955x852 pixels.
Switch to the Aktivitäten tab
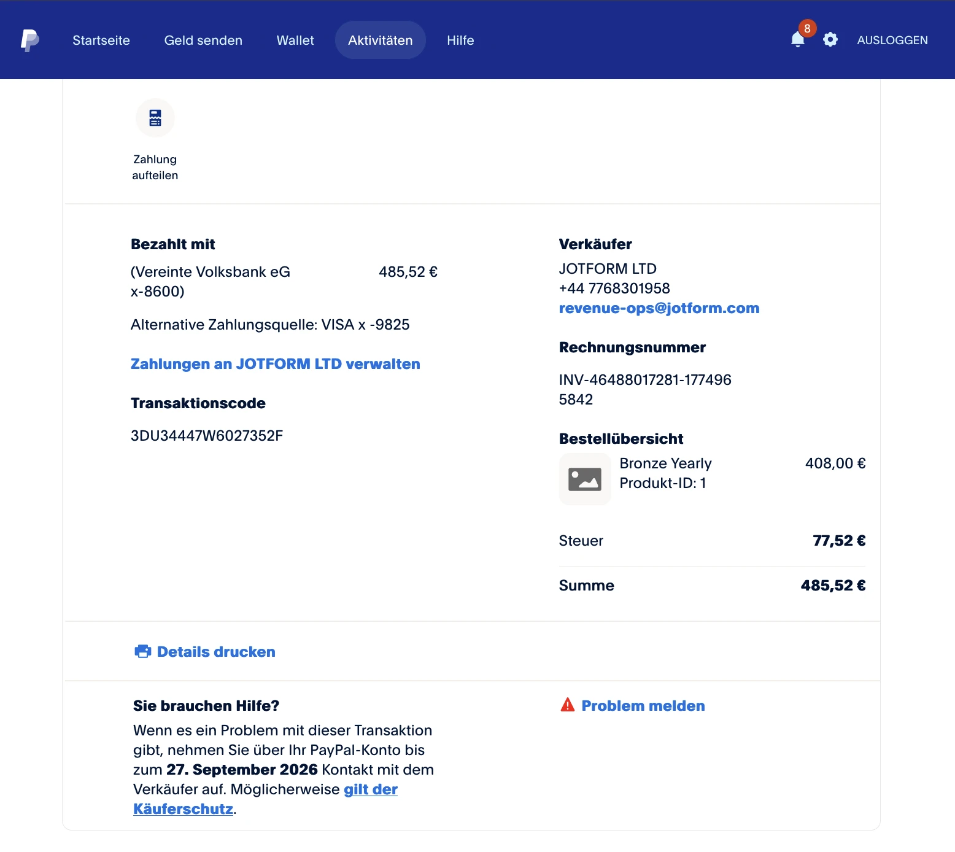tap(380, 40)
